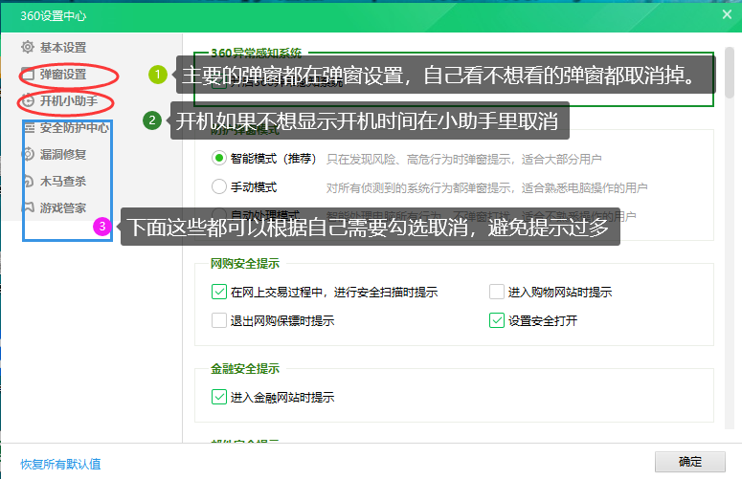This screenshot has height=479, width=742.
Task: Click the 确定 button
Action: tap(690, 462)
